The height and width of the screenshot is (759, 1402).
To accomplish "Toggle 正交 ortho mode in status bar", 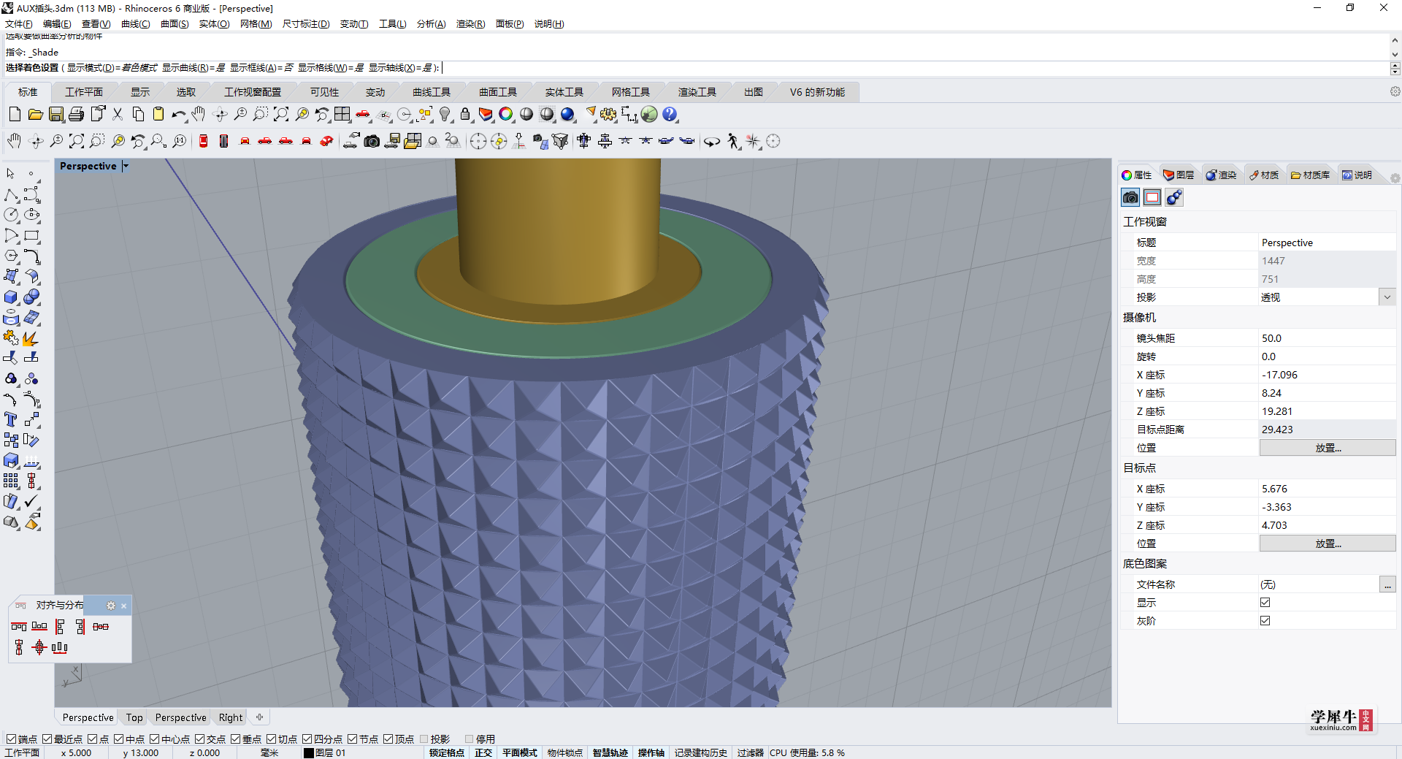I will click(x=483, y=753).
